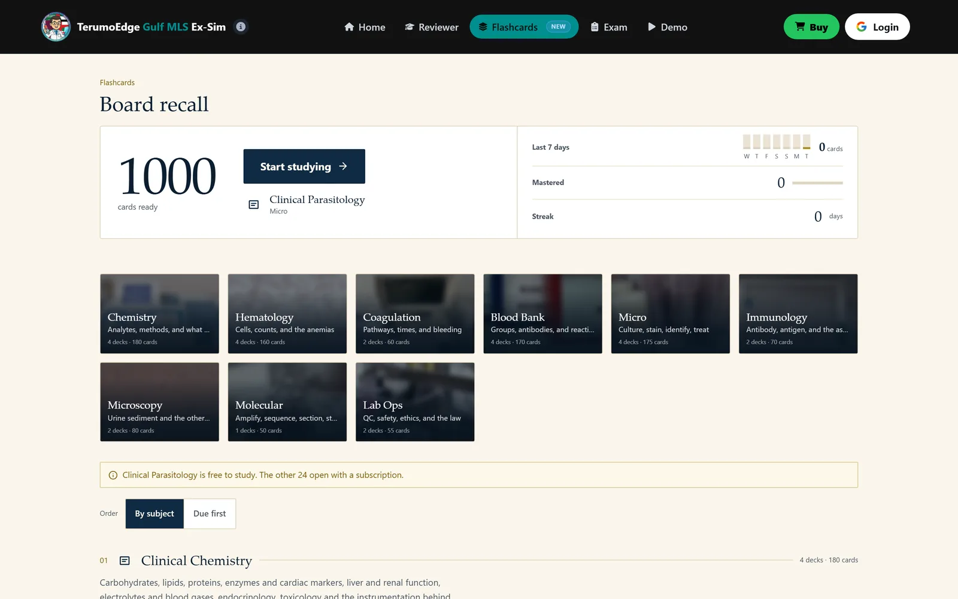Open the Micro subject card
Screen dimensions: 958x599
coord(671,314)
